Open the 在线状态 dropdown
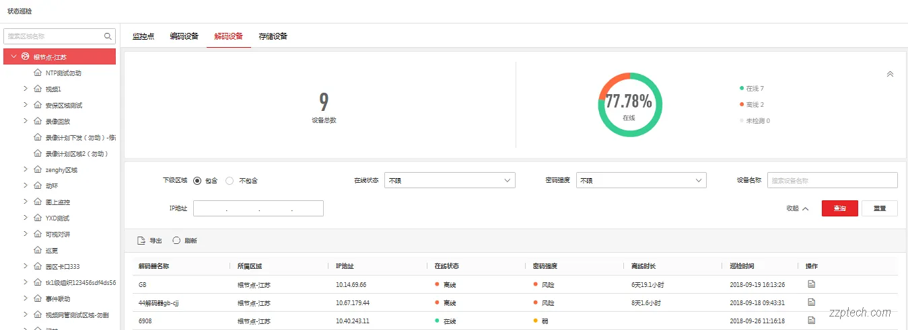 coord(450,180)
